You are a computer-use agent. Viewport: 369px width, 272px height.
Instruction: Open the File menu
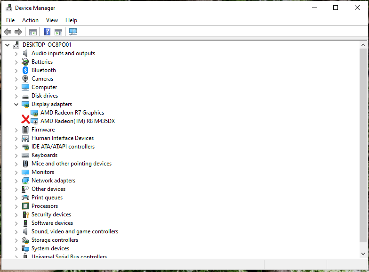click(10, 20)
